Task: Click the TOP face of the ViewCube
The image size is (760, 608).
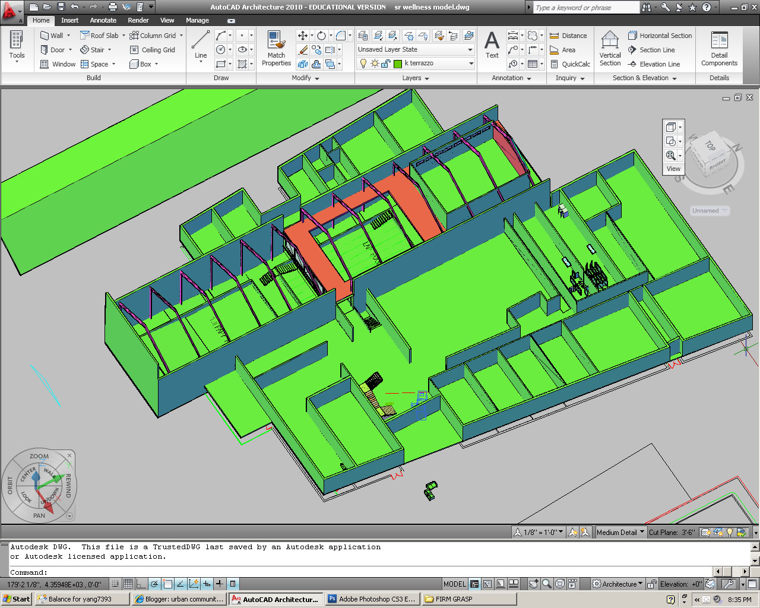Action: [x=710, y=145]
